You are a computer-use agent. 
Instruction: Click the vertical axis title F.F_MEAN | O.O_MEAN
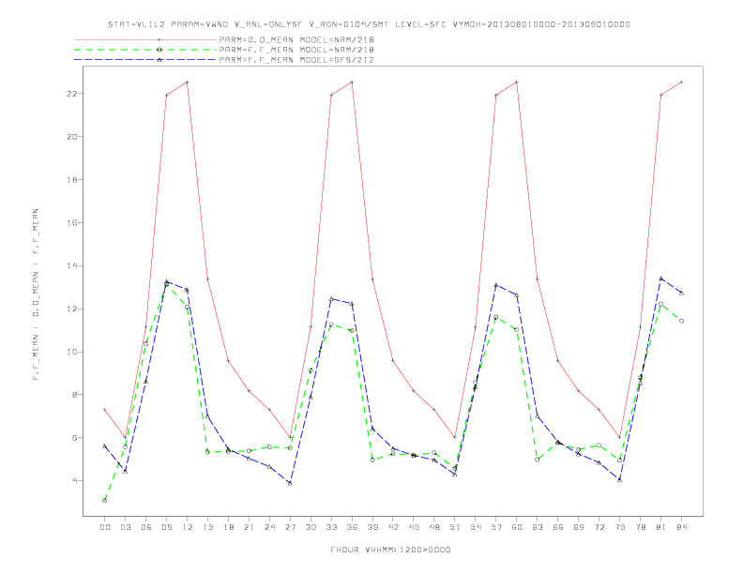(x=36, y=295)
